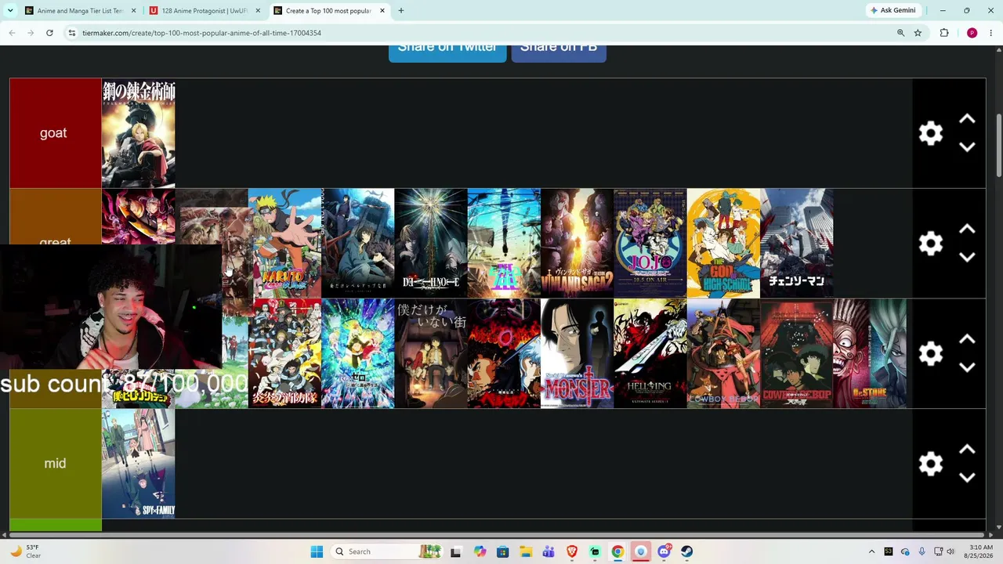This screenshot has height=564, width=1003.
Task: Select the Naruto Shippuden poster
Action: click(x=284, y=244)
